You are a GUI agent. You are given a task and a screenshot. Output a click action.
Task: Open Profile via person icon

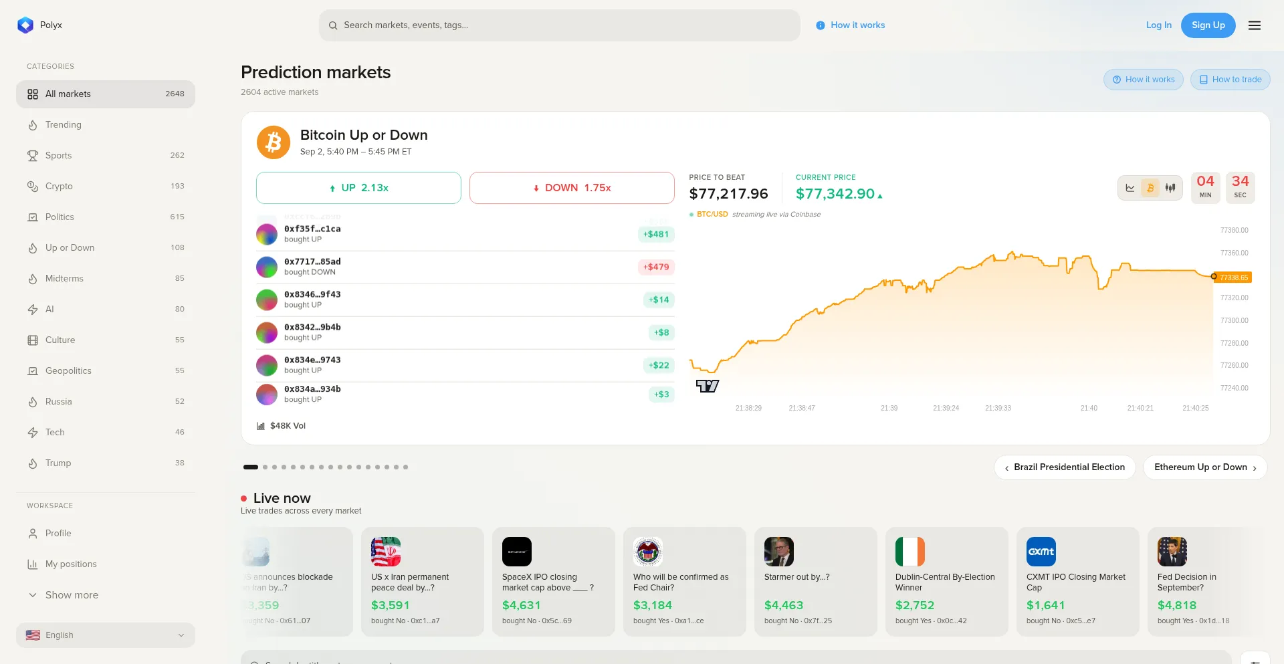tap(33, 534)
